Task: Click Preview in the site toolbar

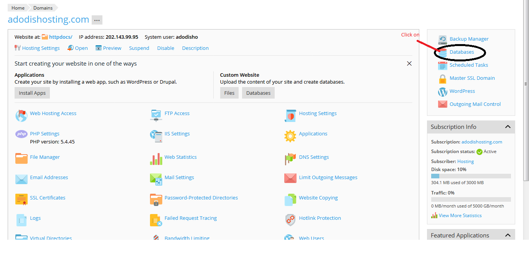Action: coord(112,48)
